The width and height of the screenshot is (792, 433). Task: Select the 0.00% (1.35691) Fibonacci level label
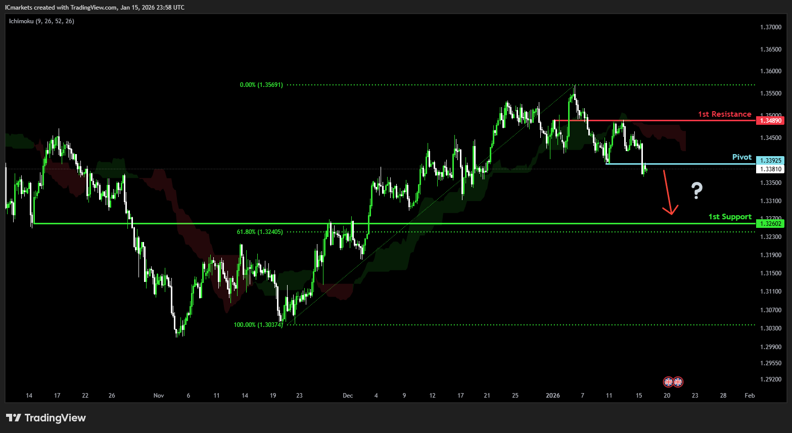pyautogui.click(x=261, y=85)
